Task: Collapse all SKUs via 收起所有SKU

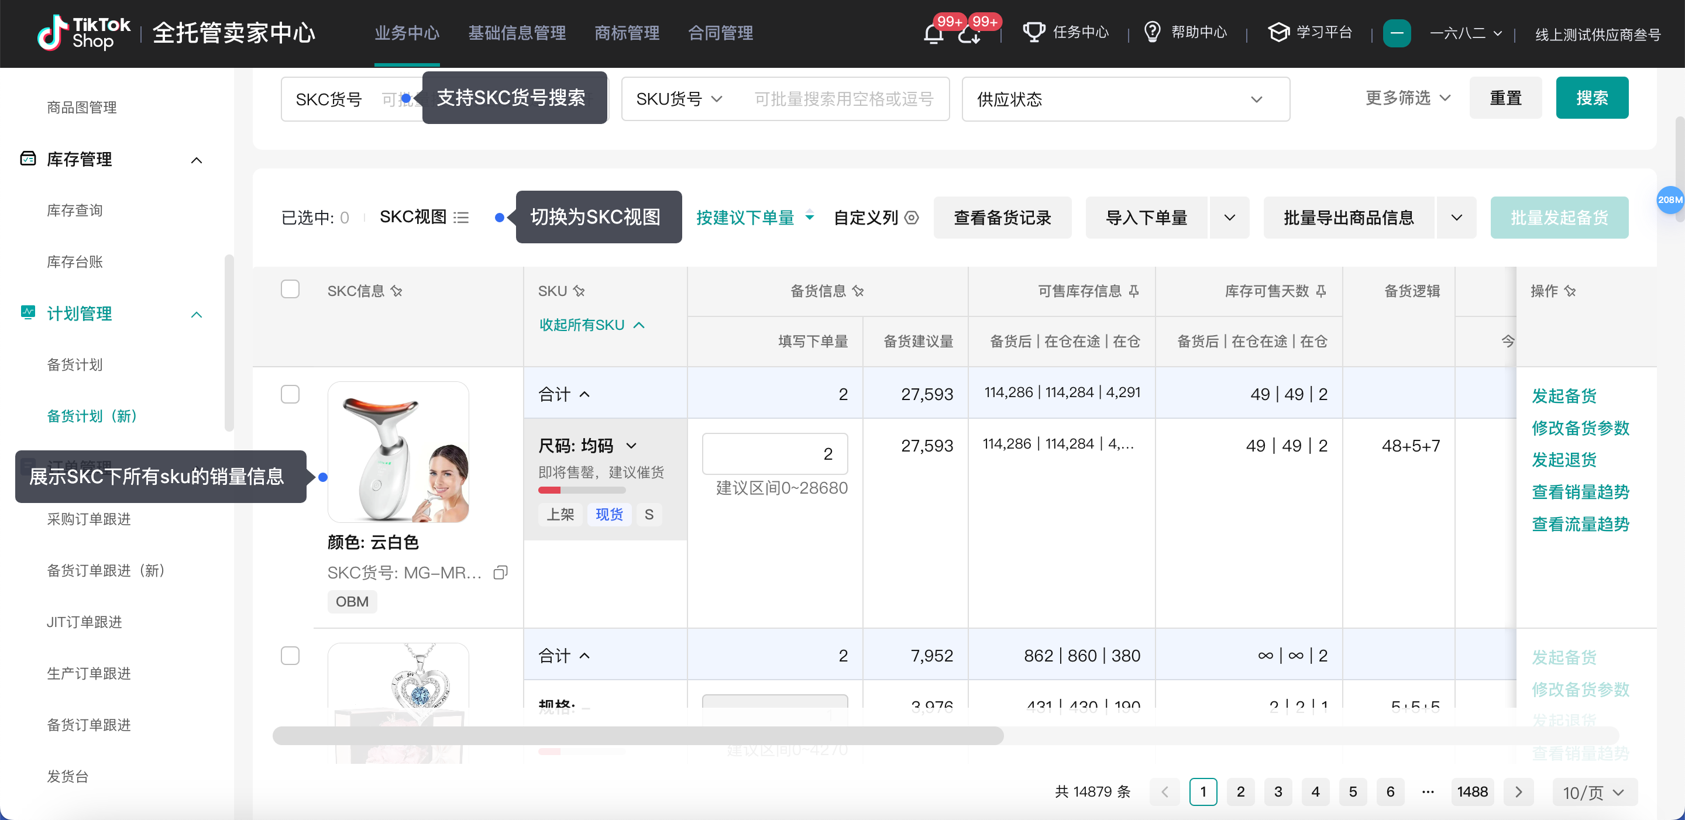Action: tap(593, 325)
